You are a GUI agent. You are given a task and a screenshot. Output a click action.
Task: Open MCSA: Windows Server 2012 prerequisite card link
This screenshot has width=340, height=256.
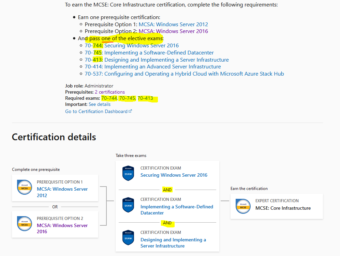click(x=62, y=192)
